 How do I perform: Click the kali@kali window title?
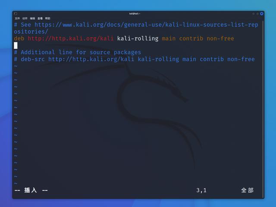coord(135,13)
